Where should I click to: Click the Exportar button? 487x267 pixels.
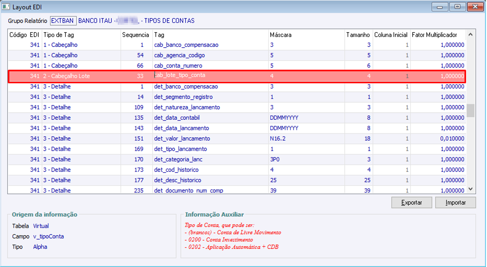tap(412, 202)
